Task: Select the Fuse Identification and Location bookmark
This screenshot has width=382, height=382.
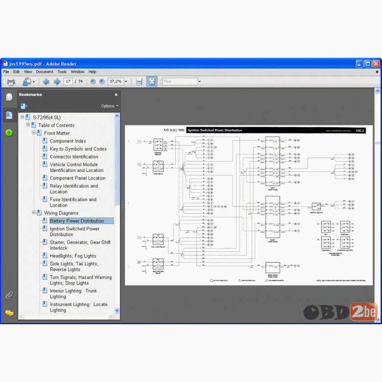Action: pos(73,202)
